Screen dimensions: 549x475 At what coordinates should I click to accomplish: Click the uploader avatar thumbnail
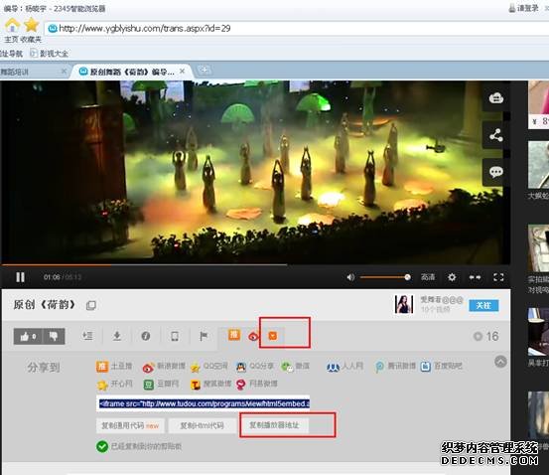(404, 304)
